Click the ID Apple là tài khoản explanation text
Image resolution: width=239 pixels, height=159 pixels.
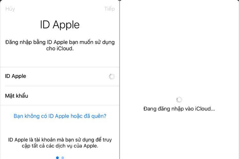[60, 143]
